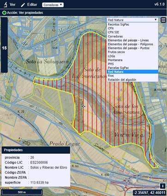Collapse the Red Natura layer combo box
The height and width of the screenshot is (196, 167).
pyautogui.click(x=132, y=20)
